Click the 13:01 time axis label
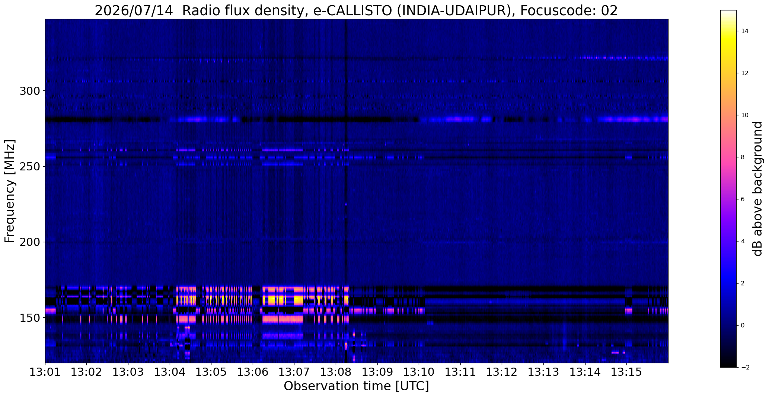The width and height of the screenshot is (769, 397). (x=45, y=372)
